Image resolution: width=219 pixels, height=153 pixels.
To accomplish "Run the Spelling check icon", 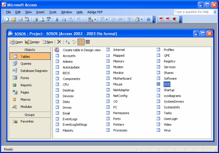I will coord(49,19).
